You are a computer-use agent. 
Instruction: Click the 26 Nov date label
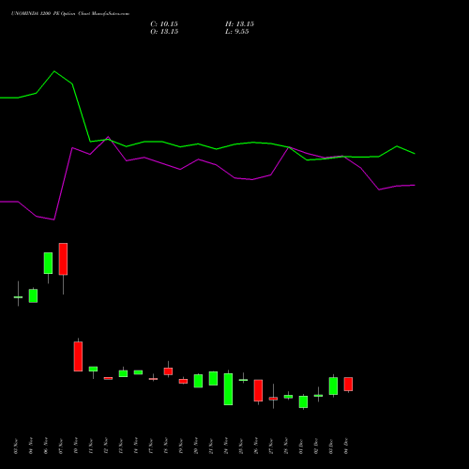256,446
